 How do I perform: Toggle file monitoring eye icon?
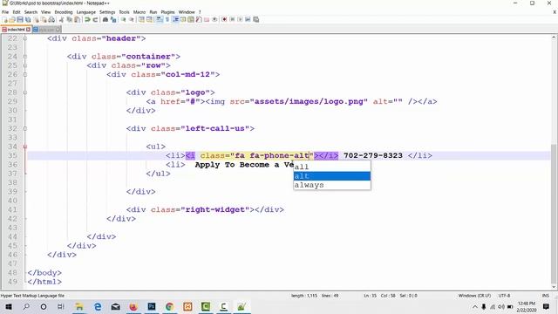click(214, 19)
